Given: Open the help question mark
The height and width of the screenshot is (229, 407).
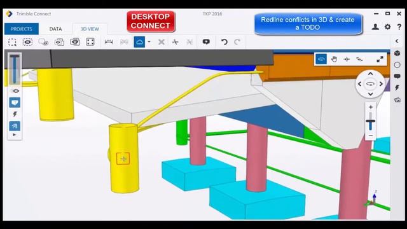Looking at the screenshot, I should coord(399,27).
